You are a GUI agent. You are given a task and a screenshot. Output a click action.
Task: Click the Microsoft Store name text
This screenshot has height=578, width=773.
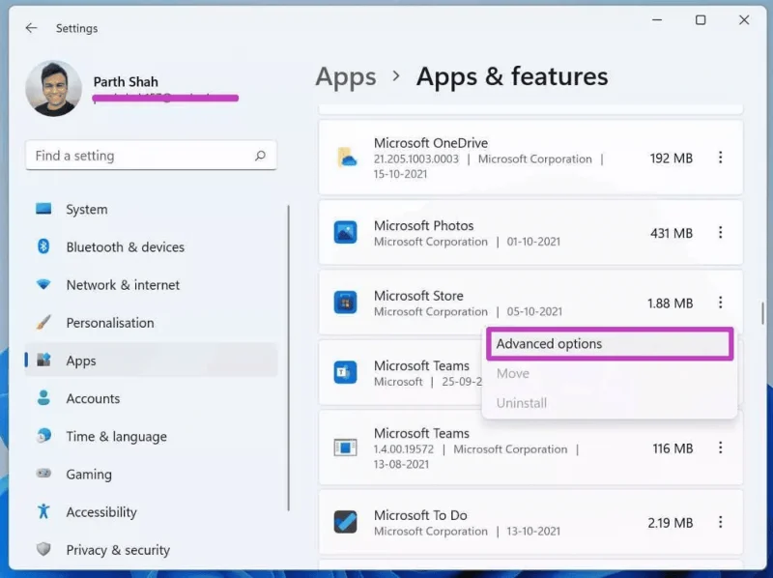pos(418,296)
